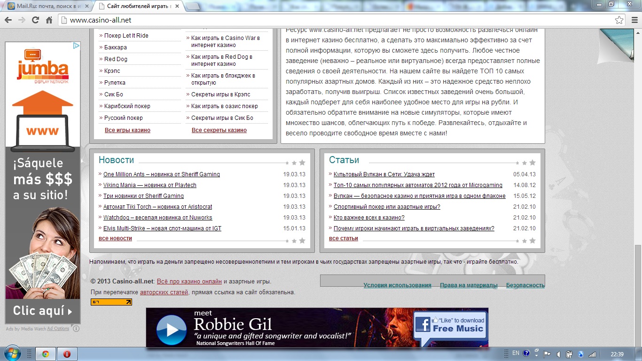This screenshot has width=642, height=361.
Task: Open the Chrome menu button
Action: click(634, 20)
